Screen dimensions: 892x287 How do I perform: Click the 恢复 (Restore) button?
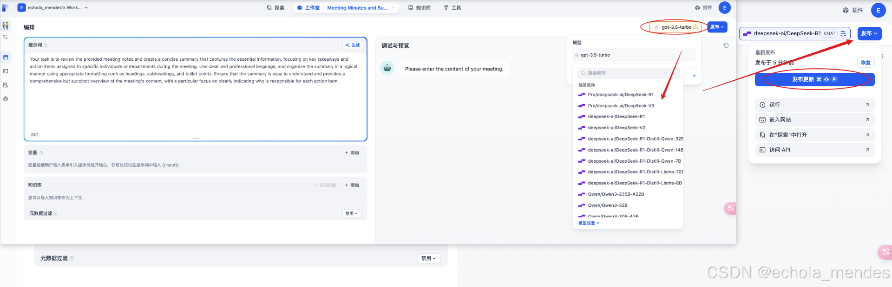[x=866, y=63]
